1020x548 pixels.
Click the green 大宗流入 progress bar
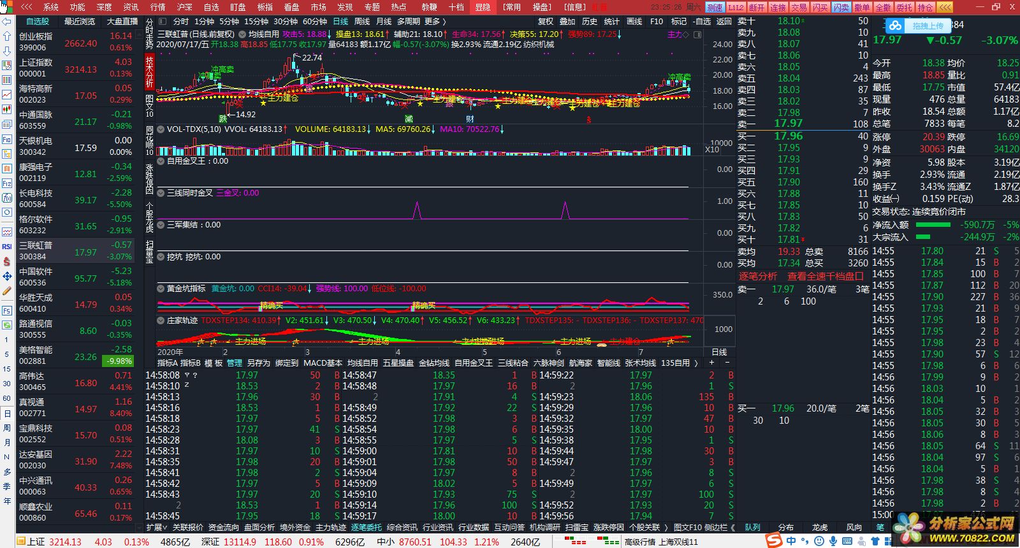click(922, 236)
